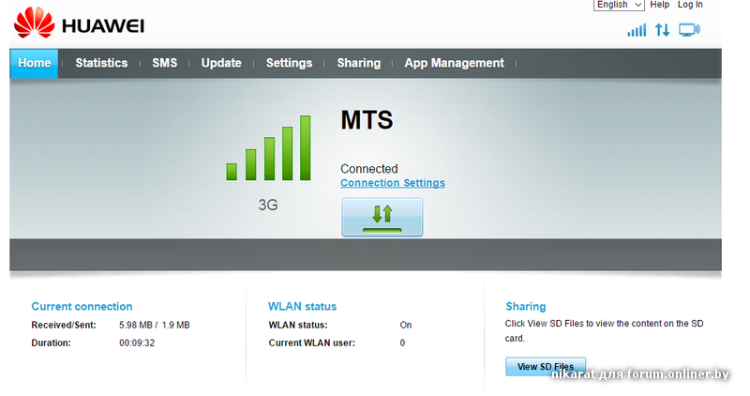Open the Settings tab

click(289, 63)
